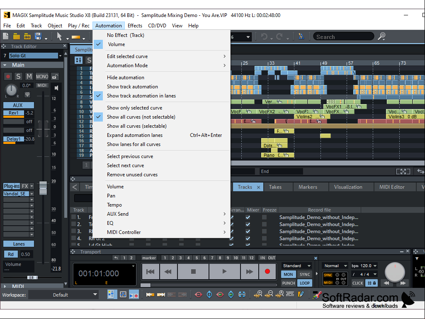Open the AUX Send submenu
This screenshot has height=319, width=425.
[x=162, y=214]
